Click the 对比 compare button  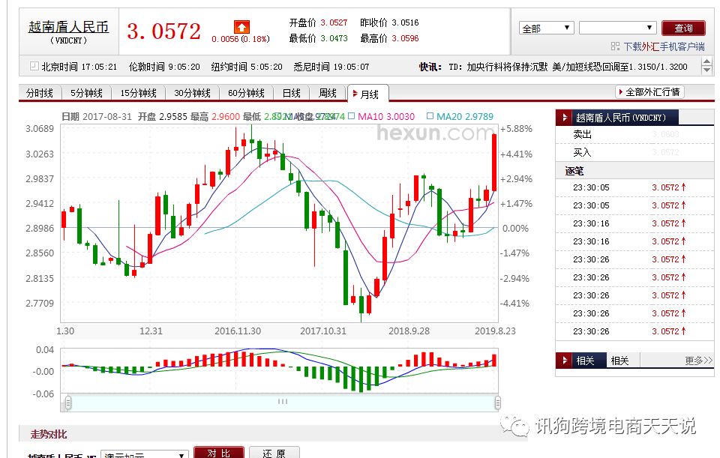click(x=218, y=453)
